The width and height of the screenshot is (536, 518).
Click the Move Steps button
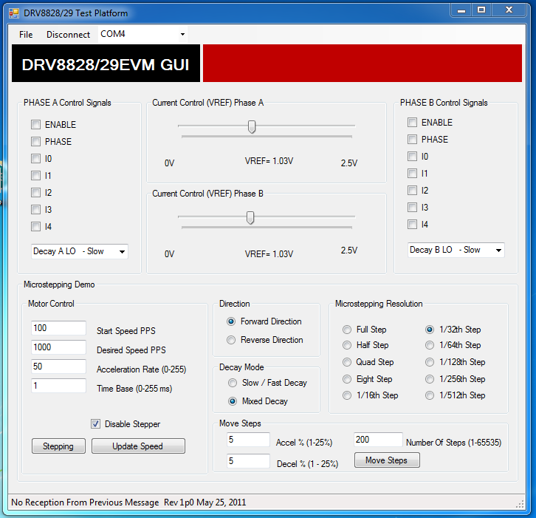tap(387, 460)
